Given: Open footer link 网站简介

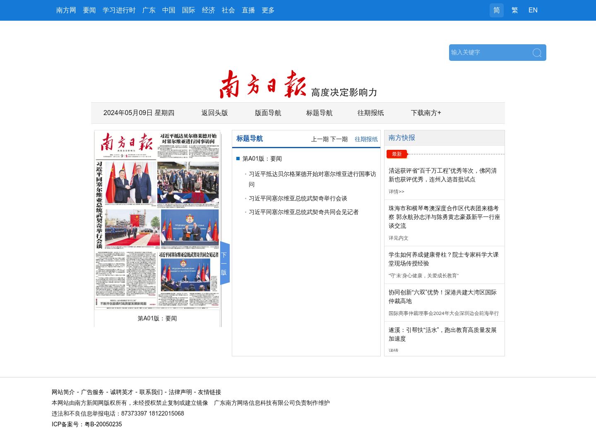Looking at the screenshot, I should (x=63, y=392).
